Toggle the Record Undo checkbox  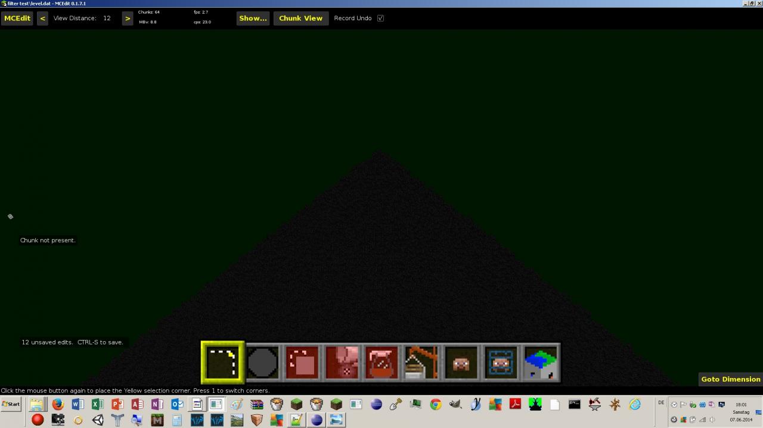pyautogui.click(x=380, y=18)
